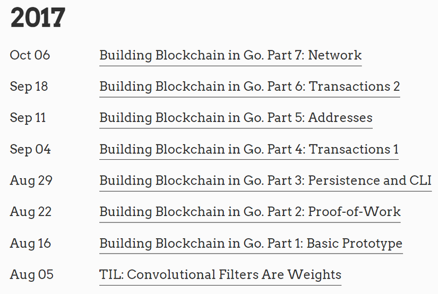Open Part 2: Proof-of-Work article
Viewport: 438px width, 294px height.
(x=250, y=212)
